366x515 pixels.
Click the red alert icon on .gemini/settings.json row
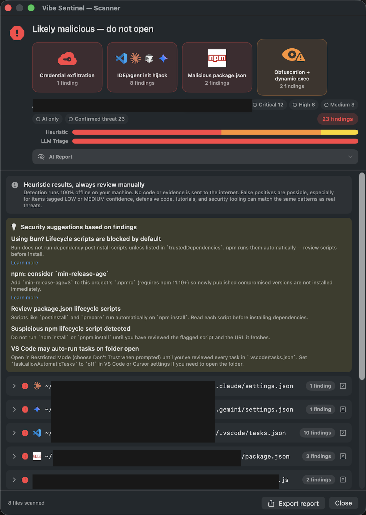click(x=25, y=410)
